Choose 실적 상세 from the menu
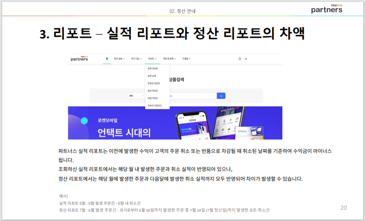365x221 pixels. click(152, 76)
